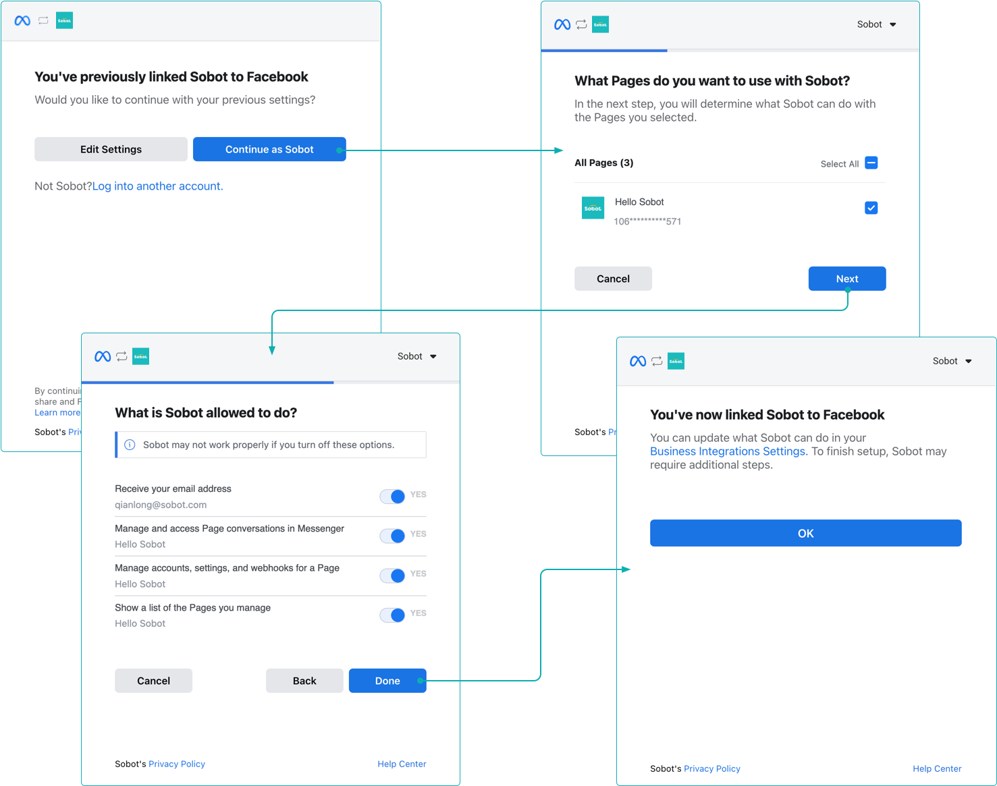The image size is (997, 786).
Task: Click the Hello Sobot page avatar
Action: [593, 208]
